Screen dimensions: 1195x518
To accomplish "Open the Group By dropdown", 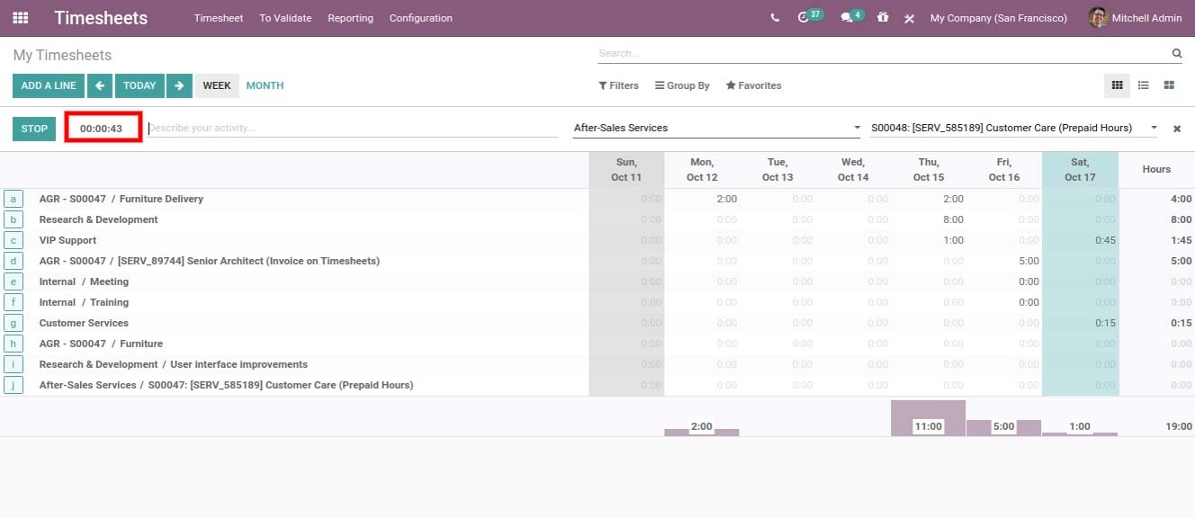I will [x=682, y=85].
